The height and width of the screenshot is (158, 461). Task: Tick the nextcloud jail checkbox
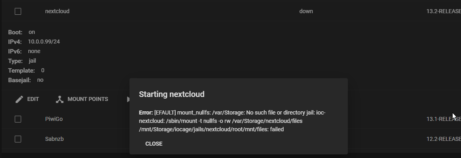click(18, 11)
